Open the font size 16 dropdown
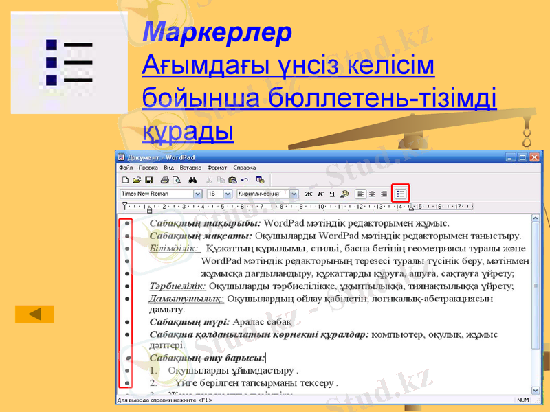The image size is (550, 412). pyautogui.click(x=228, y=194)
